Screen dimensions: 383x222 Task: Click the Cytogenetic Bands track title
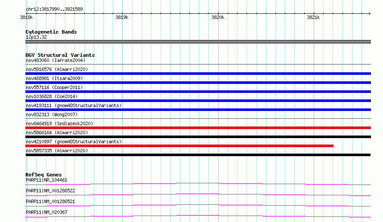(x=51, y=32)
